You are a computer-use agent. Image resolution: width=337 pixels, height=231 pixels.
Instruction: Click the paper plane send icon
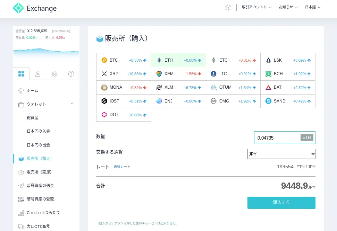tap(21, 186)
